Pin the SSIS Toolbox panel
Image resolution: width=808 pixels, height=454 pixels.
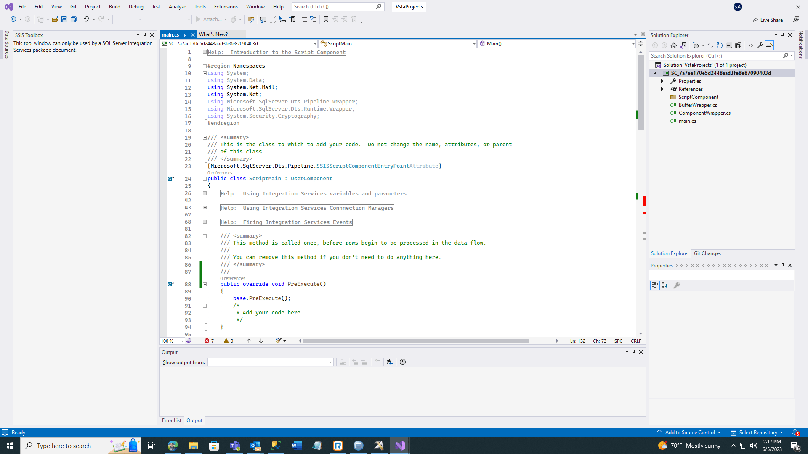pos(145,35)
